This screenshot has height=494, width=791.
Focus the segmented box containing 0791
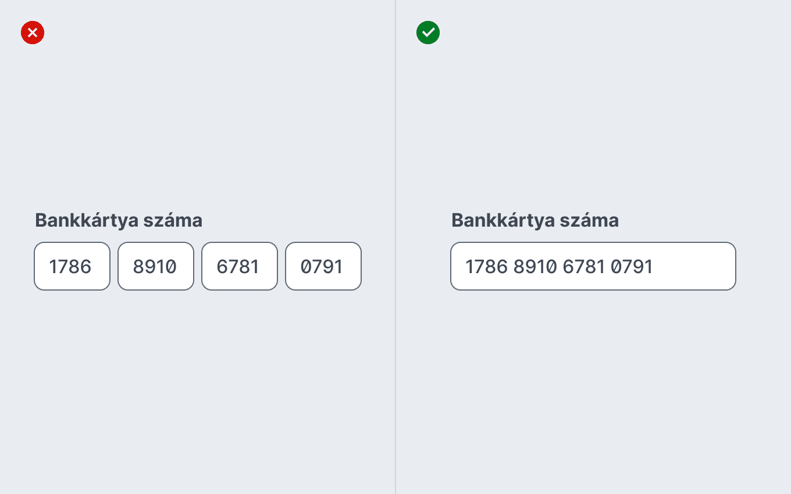pos(323,266)
